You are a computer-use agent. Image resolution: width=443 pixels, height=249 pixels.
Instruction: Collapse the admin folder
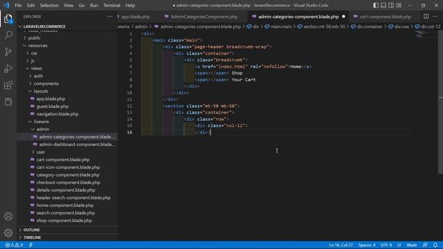[43, 129]
